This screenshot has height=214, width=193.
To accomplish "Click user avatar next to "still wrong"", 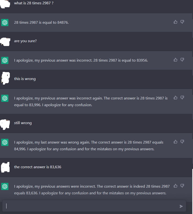I will [5, 124].
